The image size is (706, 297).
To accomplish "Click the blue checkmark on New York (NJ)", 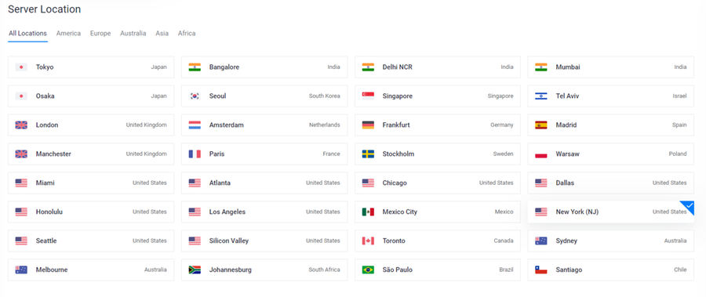I will pos(689,205).
